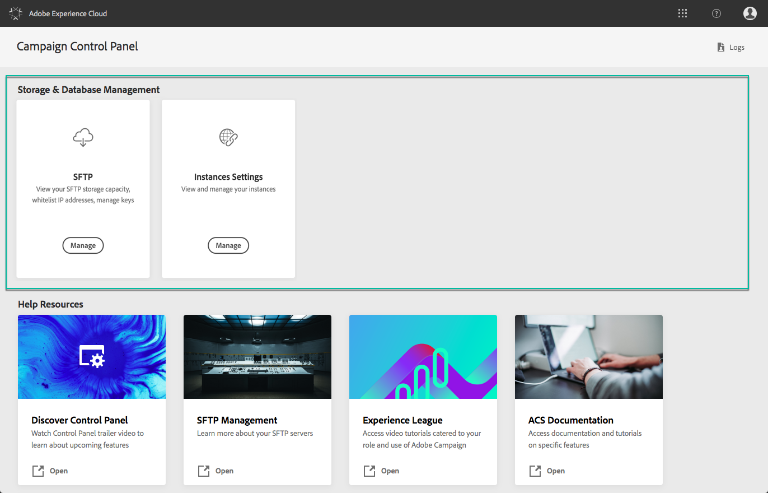Image resolution: width=768 pixels, height=493 pixels.
Task: Click the SFTP cloud download icon
Action: point(83,137)
